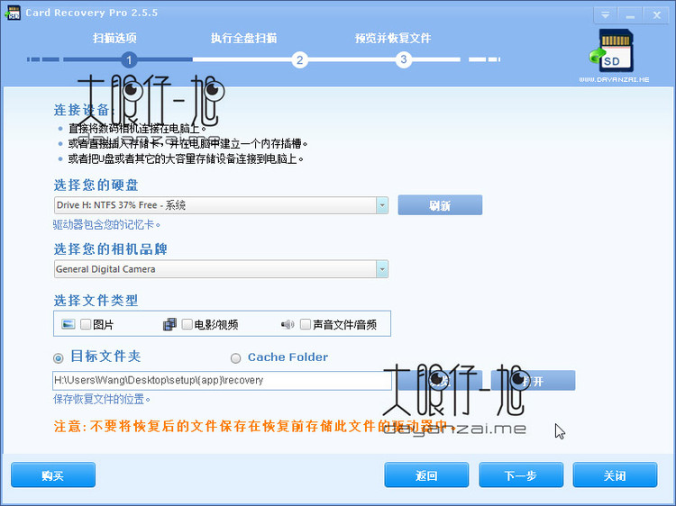Screen dimensions: 676x506
Task: Click the picture file type icon
Action: pyautogui.click(x=69, y=324)
